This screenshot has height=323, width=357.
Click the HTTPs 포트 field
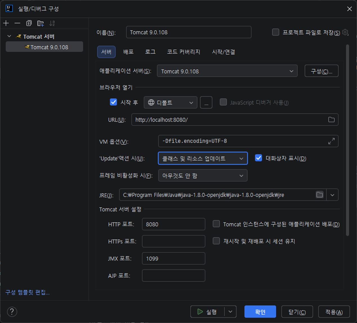(x=174, y=241)
